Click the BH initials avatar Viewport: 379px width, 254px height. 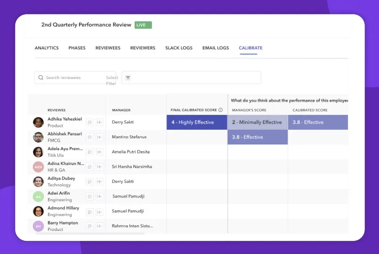click(x=38, y=226)
